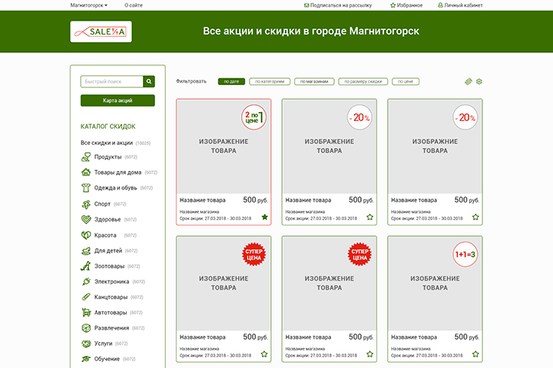
Task: Open the Подписаться на рассылку link
Action: [341, 5]
